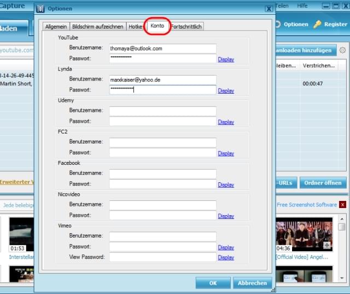Open the Allgemein tab

[x=56, y=27]
